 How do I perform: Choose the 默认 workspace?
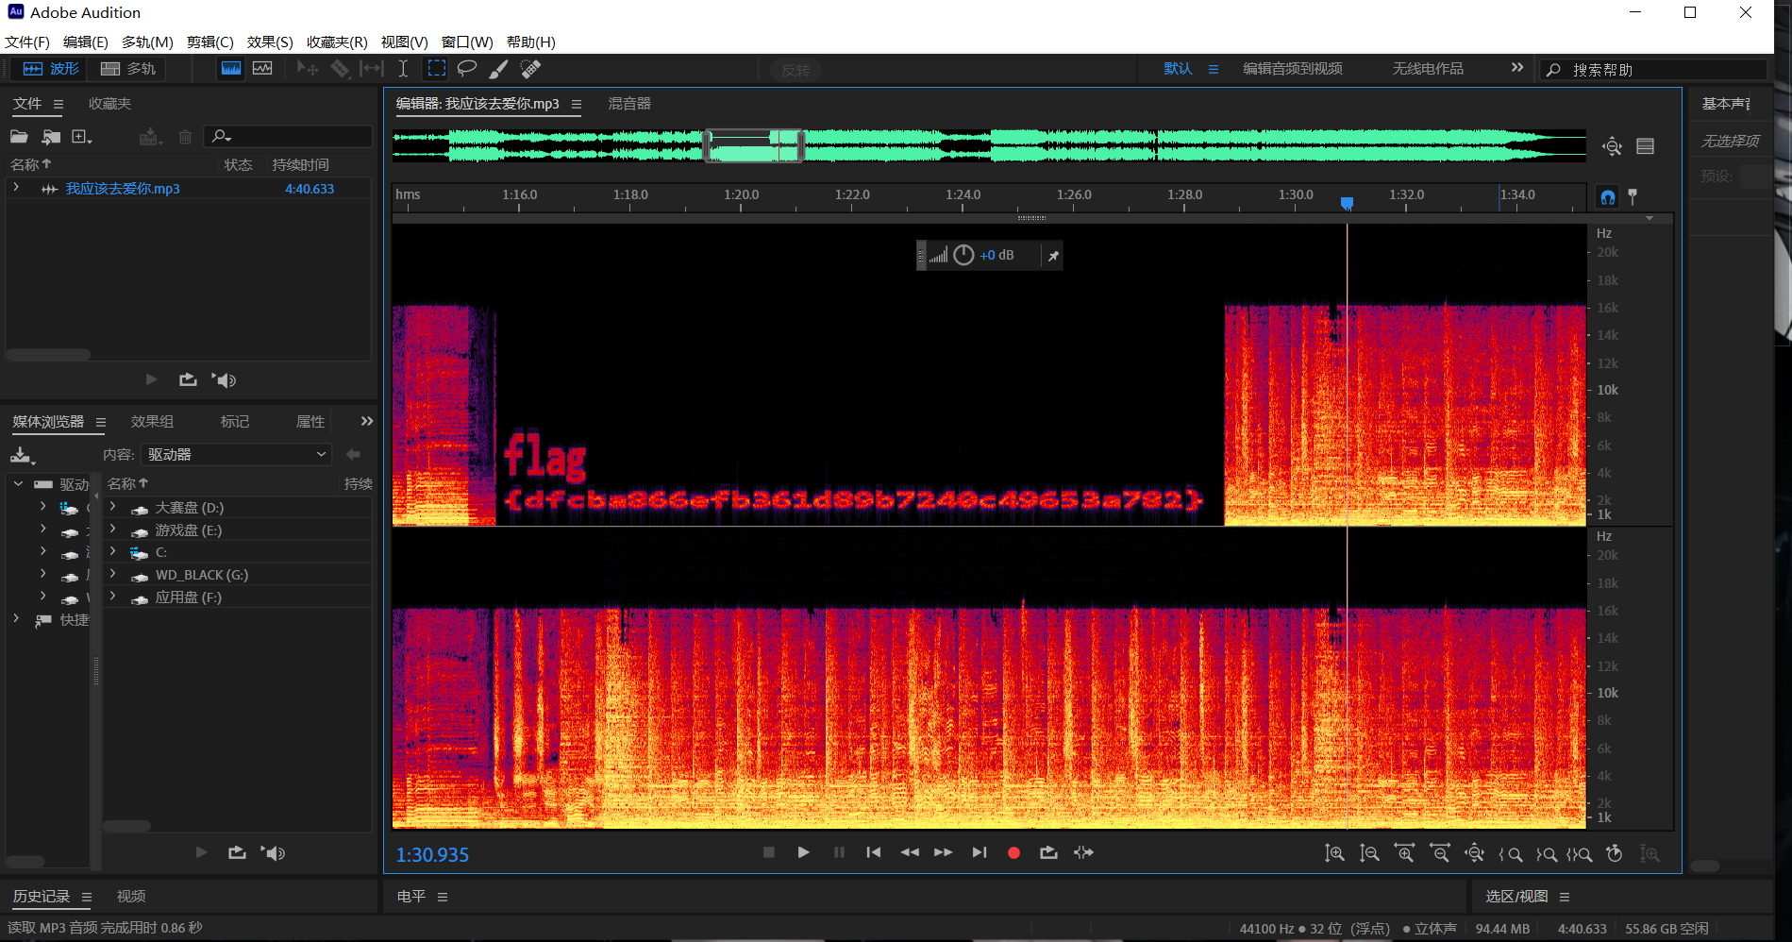click(1178, 69)
